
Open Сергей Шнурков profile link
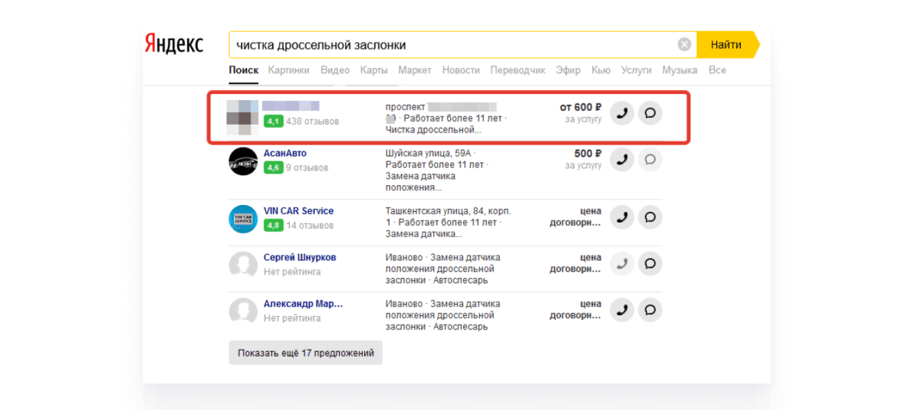(300, 257)
